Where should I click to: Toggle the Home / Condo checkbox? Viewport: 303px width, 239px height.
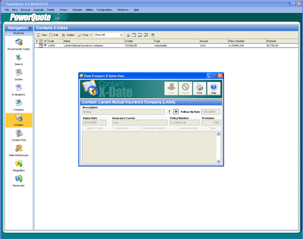(85, 128)
